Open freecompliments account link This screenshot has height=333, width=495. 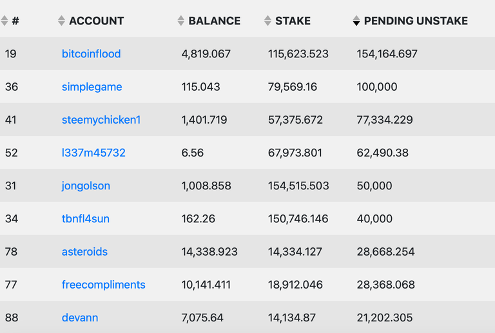104,285
